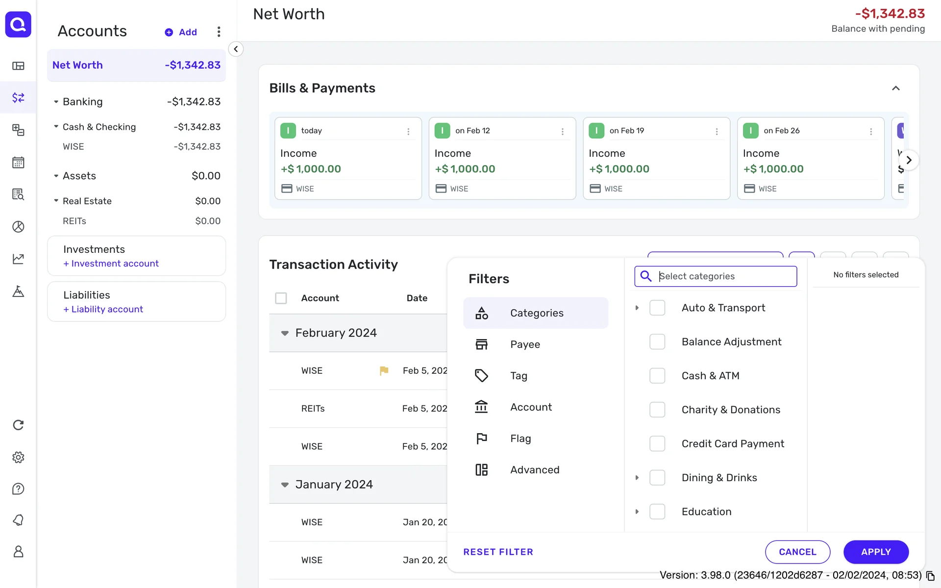Open the user profile icon
Image resolution: width=941 pixels, height=588 pixels.
(18, 552)
